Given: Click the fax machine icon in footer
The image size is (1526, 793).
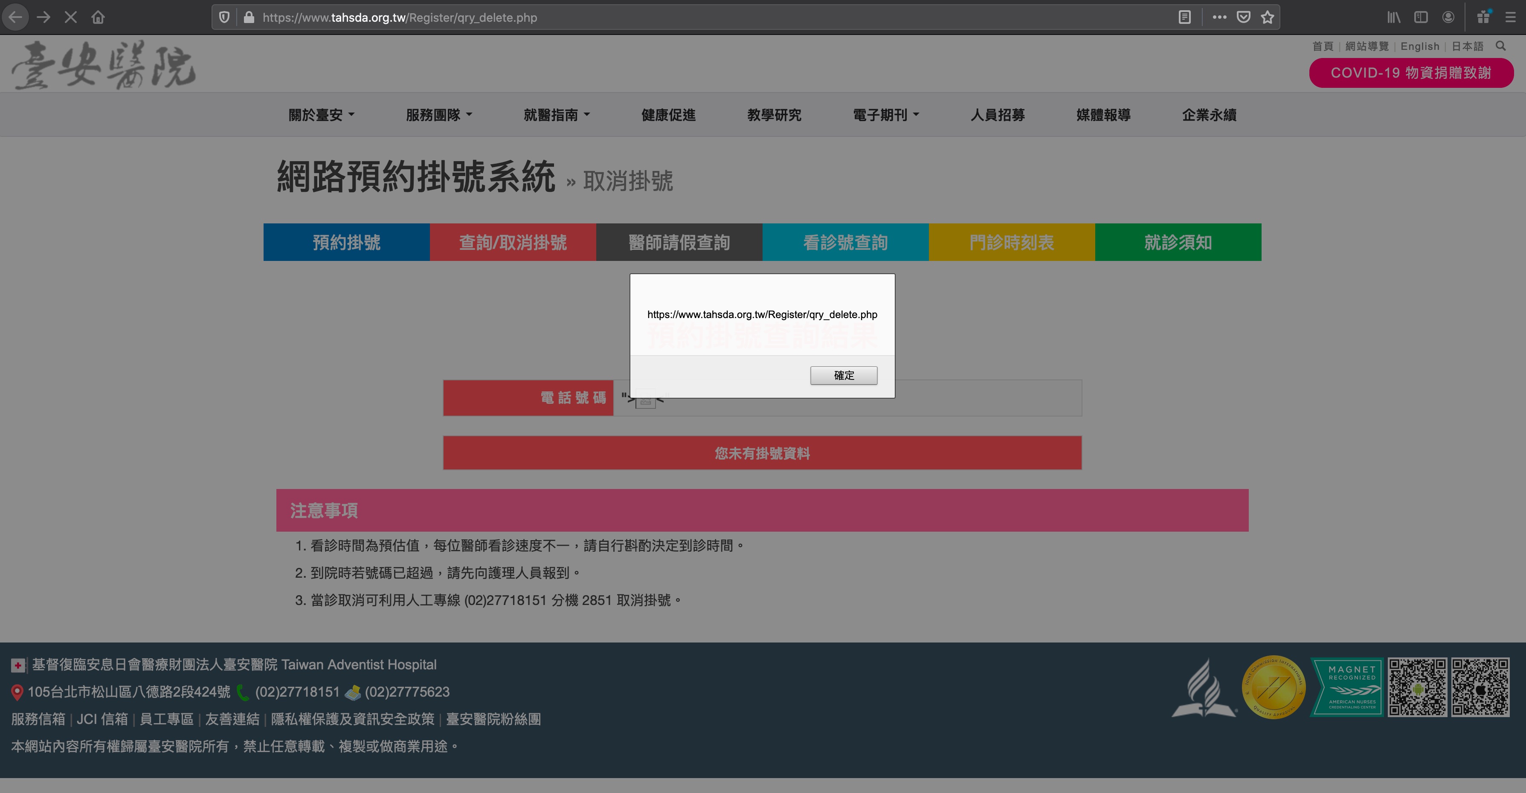Looking at the screenshot, I should point(352,692).
